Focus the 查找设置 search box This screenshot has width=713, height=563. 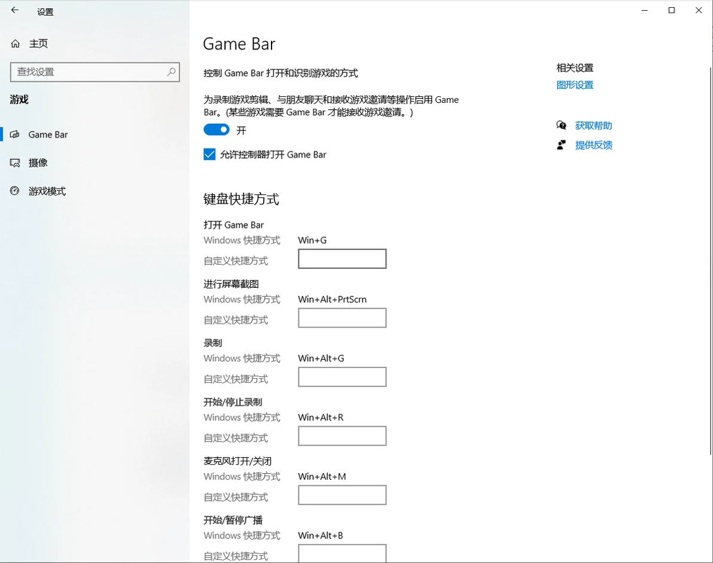click(95, 72)
